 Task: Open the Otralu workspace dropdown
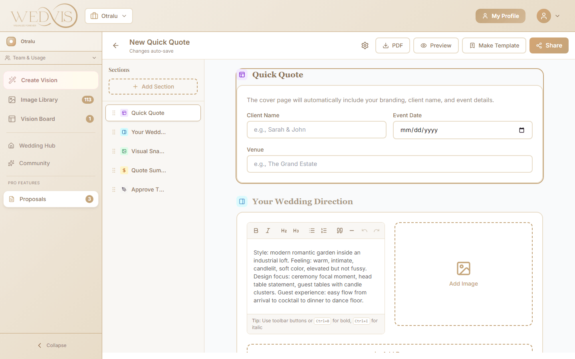pyautogui.click(x=109, y=16)
